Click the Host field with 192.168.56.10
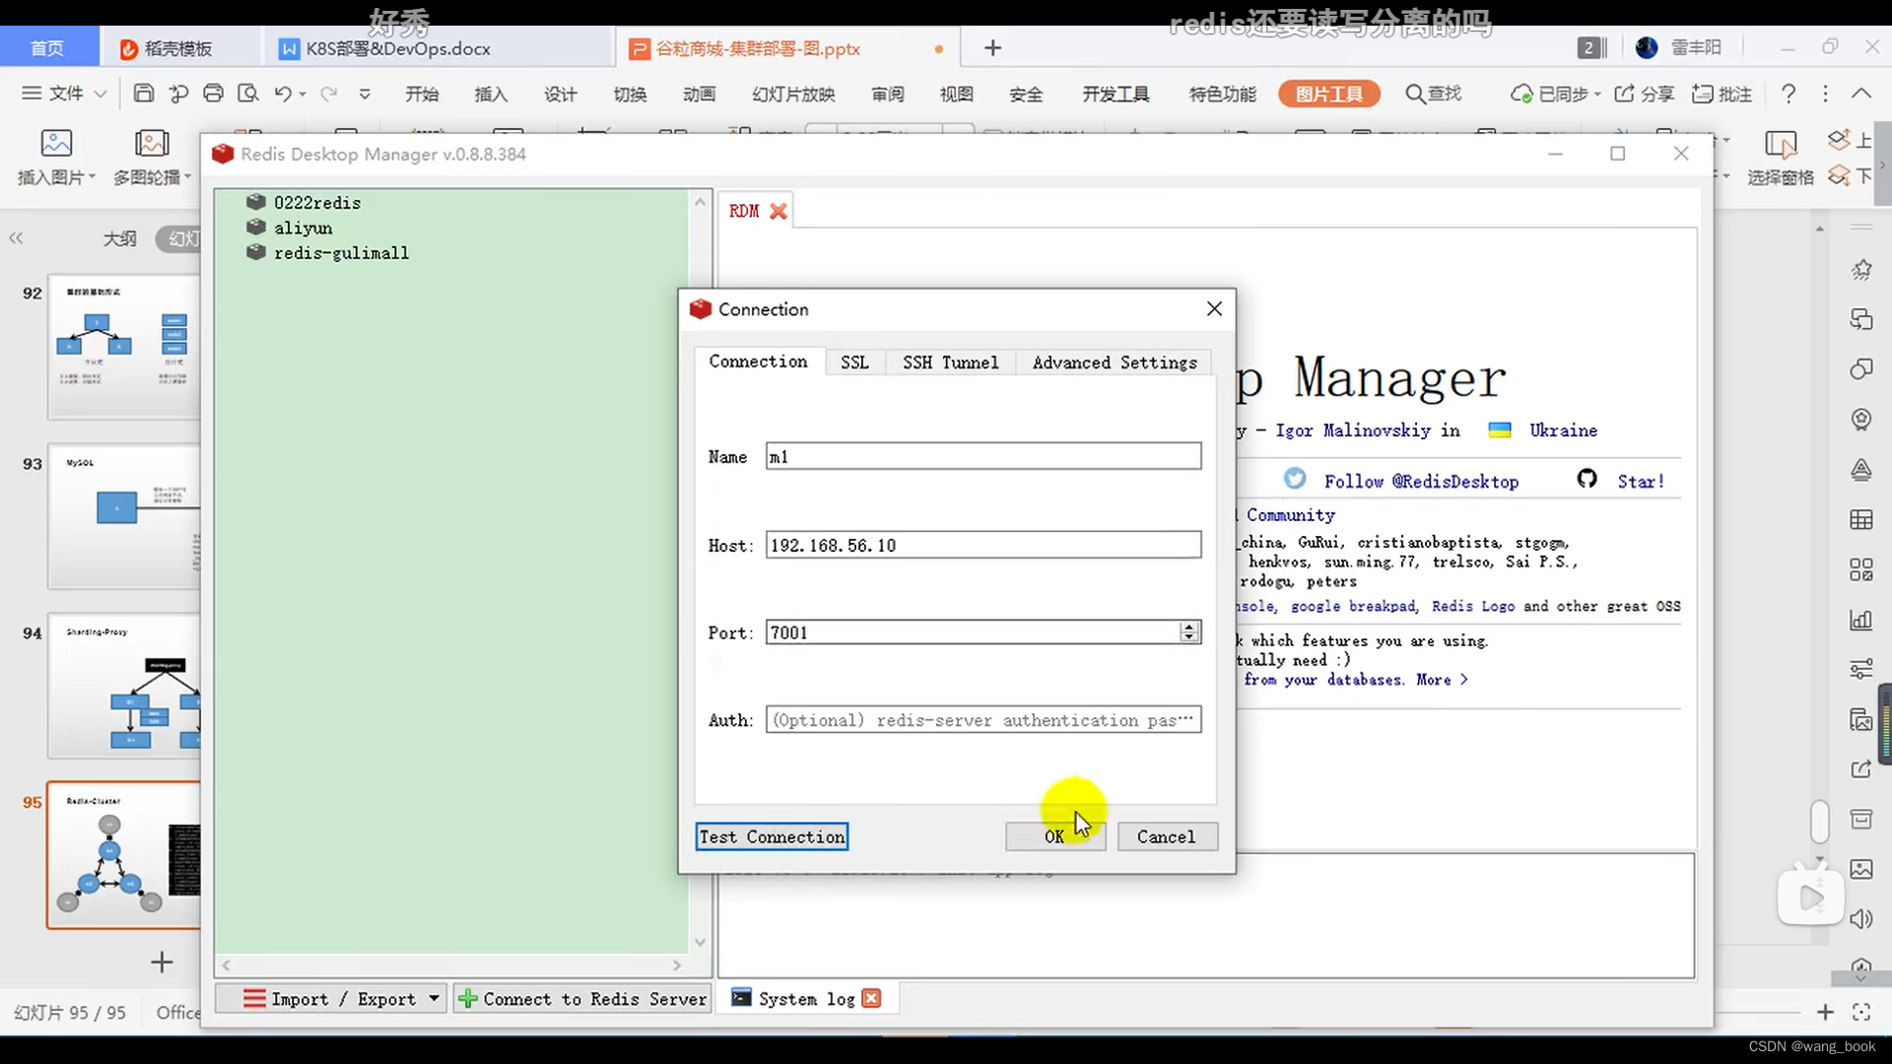 click(983, 545)
